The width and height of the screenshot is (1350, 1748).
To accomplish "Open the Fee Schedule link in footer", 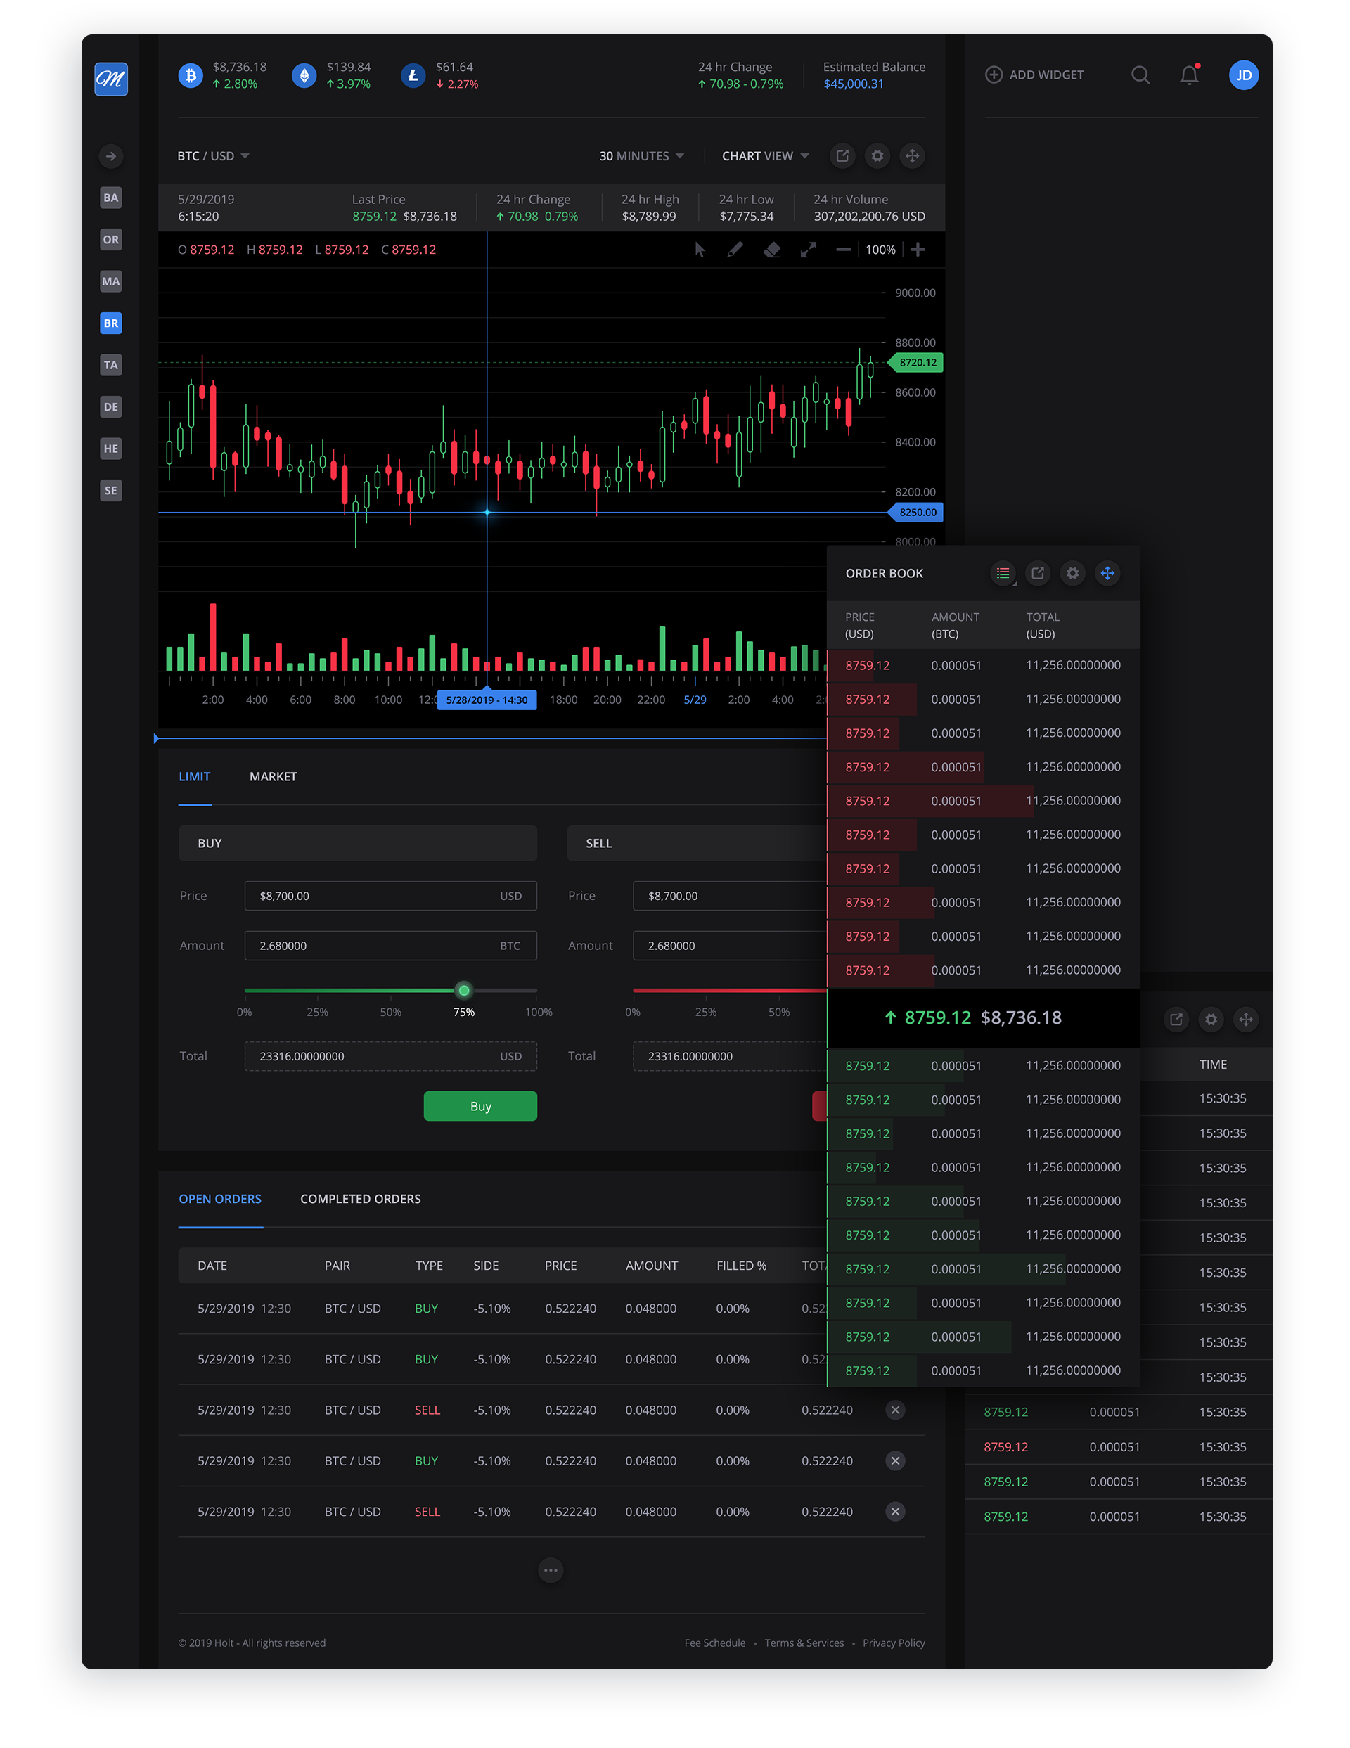I will [714, 1643].
